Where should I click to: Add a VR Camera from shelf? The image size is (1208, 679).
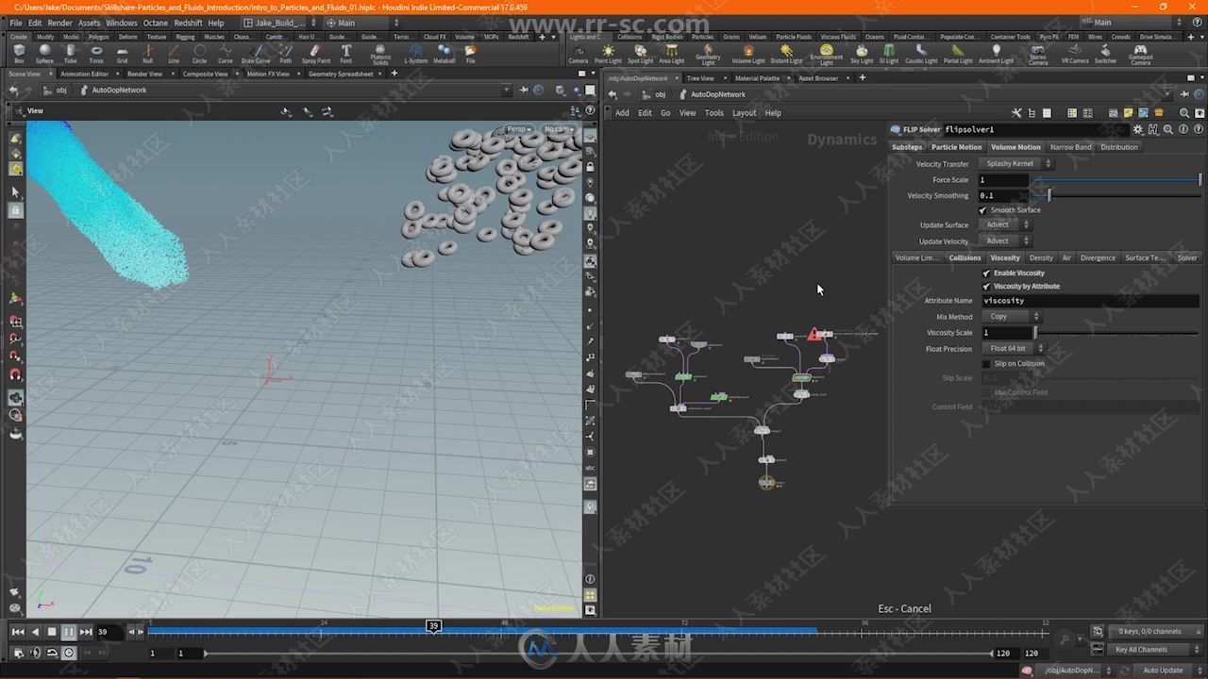tap(1075, 54)
